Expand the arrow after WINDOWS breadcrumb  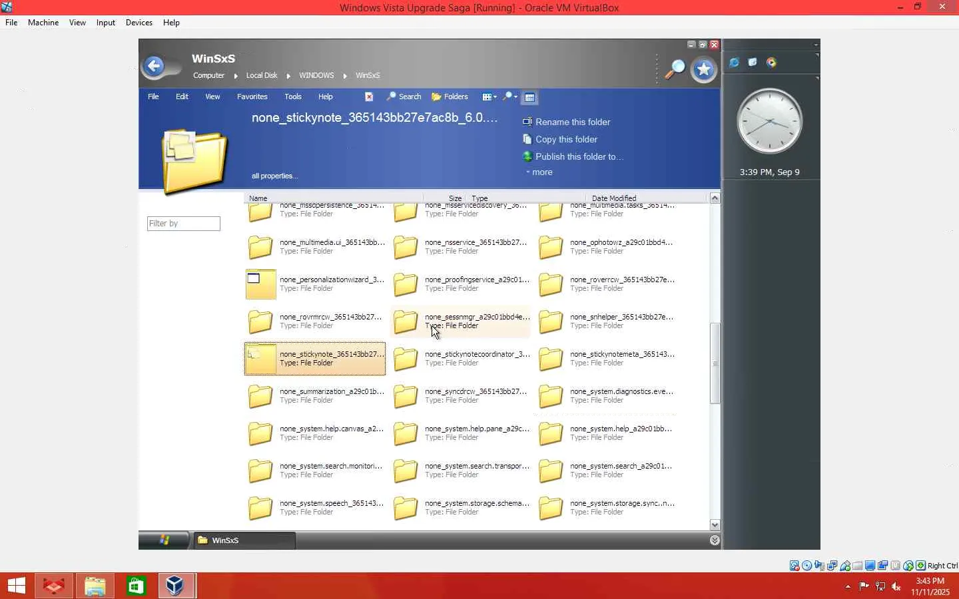coord(345,76)
